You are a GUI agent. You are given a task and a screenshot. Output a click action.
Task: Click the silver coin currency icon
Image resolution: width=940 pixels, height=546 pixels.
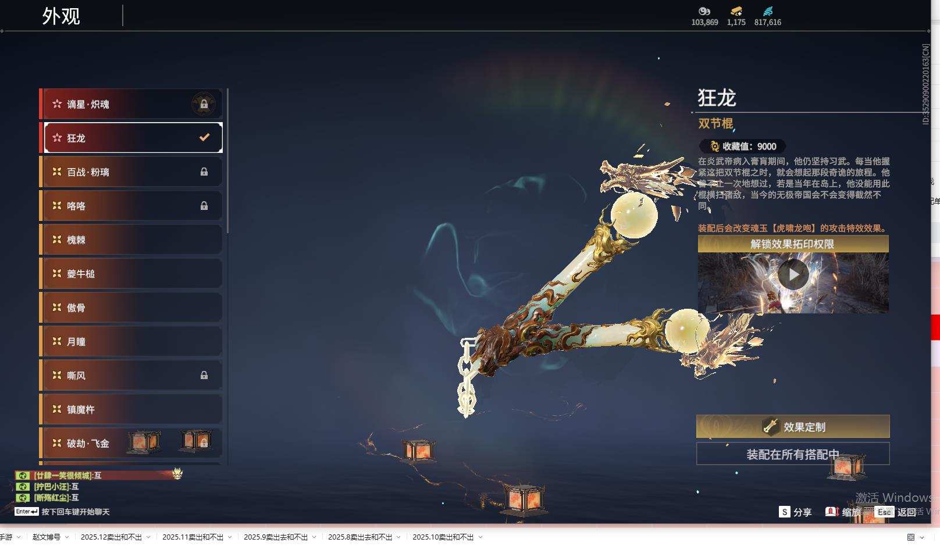[x=704, y=11]
